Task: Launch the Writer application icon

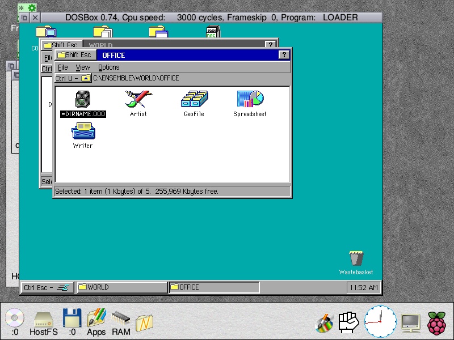Action: pos(83,133)
